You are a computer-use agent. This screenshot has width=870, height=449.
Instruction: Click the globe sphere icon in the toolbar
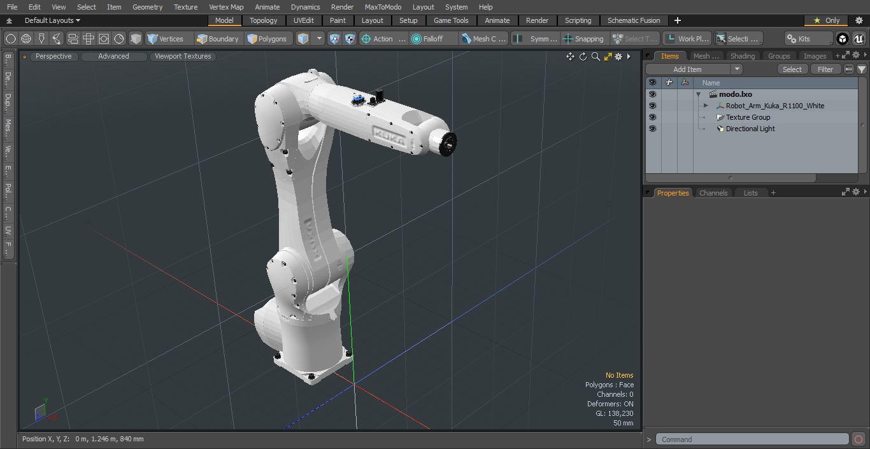[26, 39]
